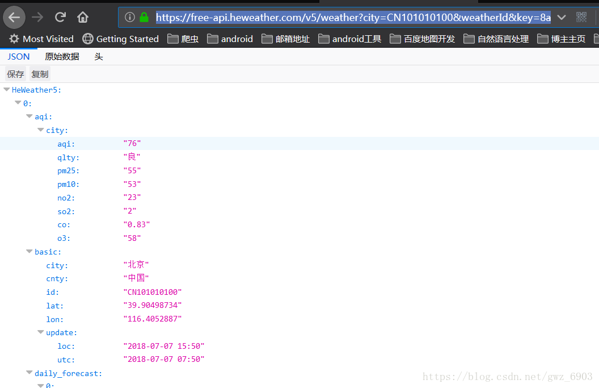The height and width of the screenshot is (388, 599).
Task: Click the QR code icon in address bar
Action: pyautogui.click(x=581, y=17)
